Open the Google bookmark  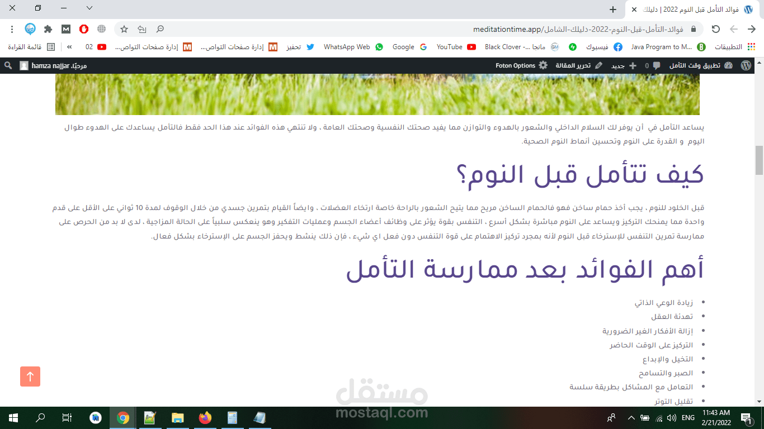[409, 47]
